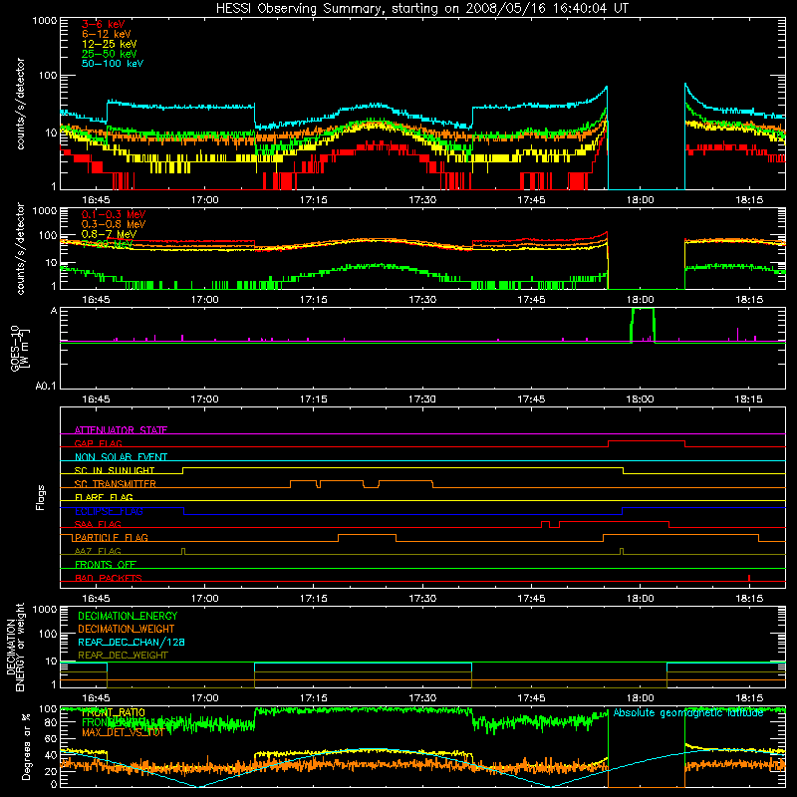Click the ECLIPSE_FLAG label
Viewport: 797px width, 797px height.
click(109, 511)
